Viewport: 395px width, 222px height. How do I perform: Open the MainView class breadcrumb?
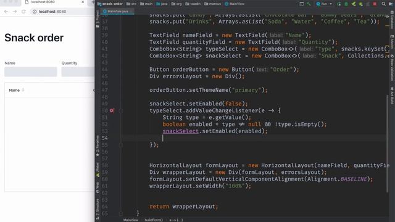pos(235,4)
